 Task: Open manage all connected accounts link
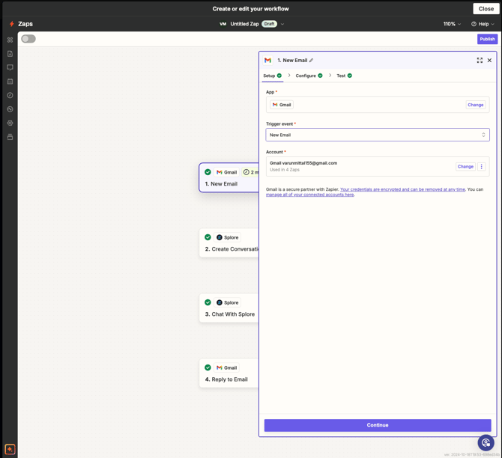click(x=310, y=195)
